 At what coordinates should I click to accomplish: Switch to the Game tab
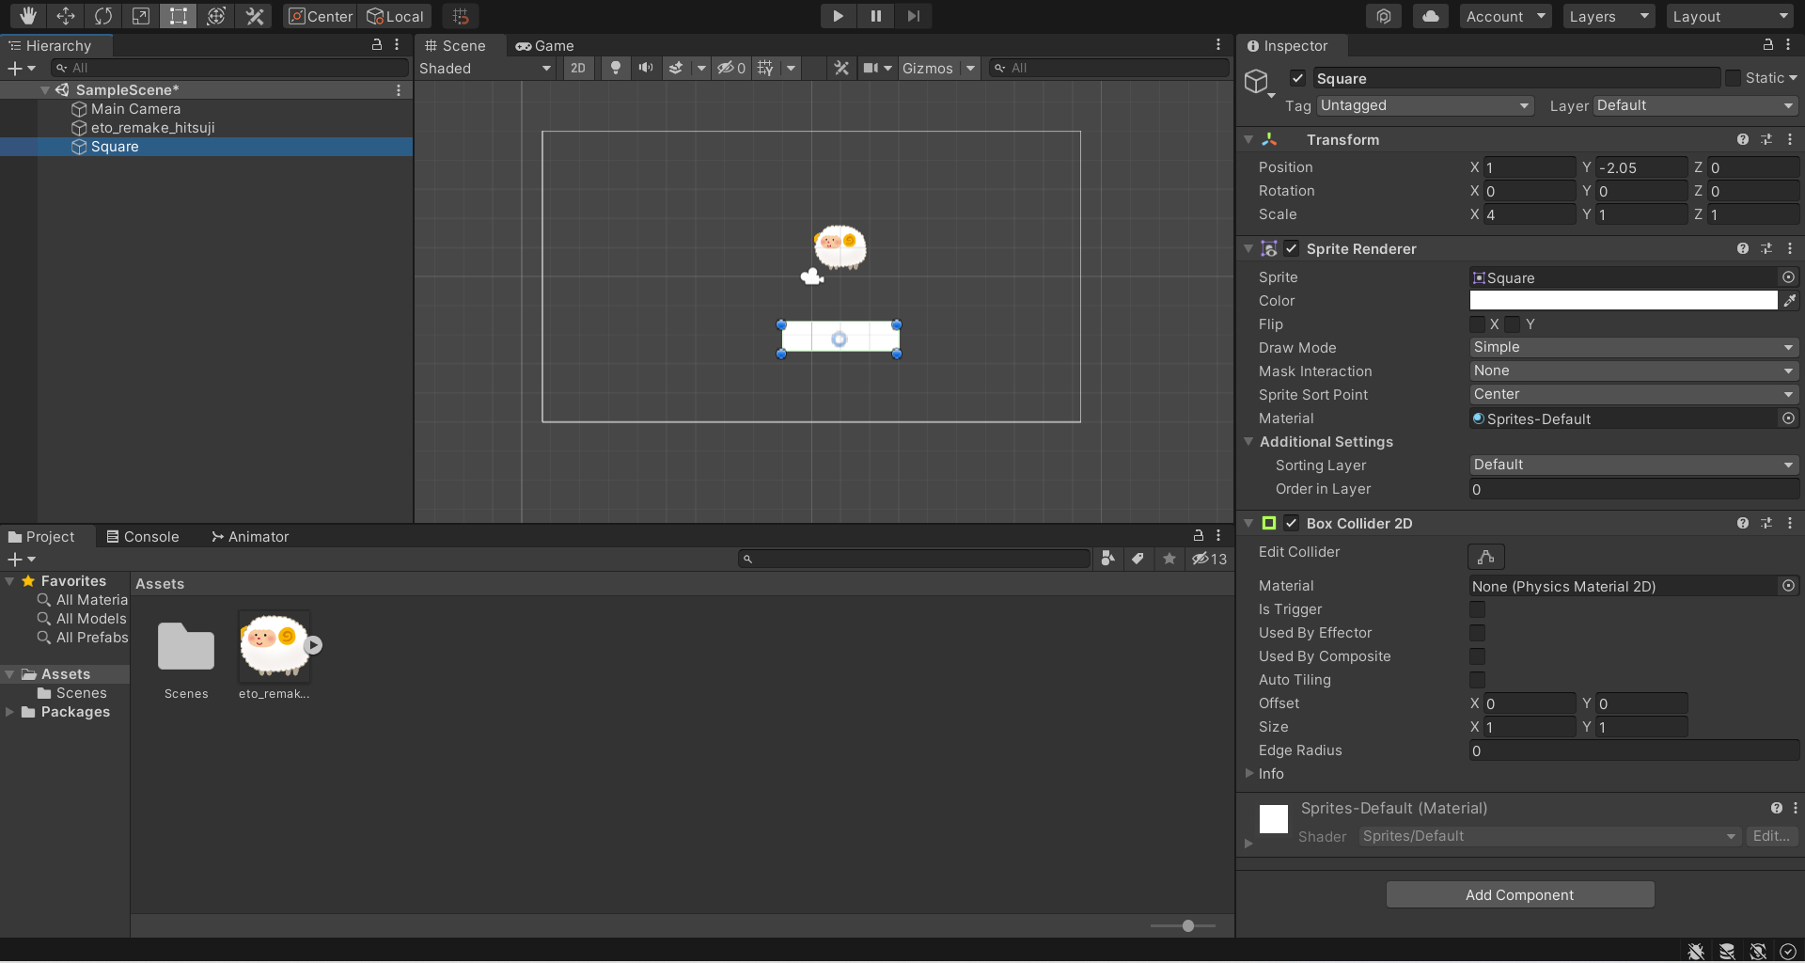545,45
